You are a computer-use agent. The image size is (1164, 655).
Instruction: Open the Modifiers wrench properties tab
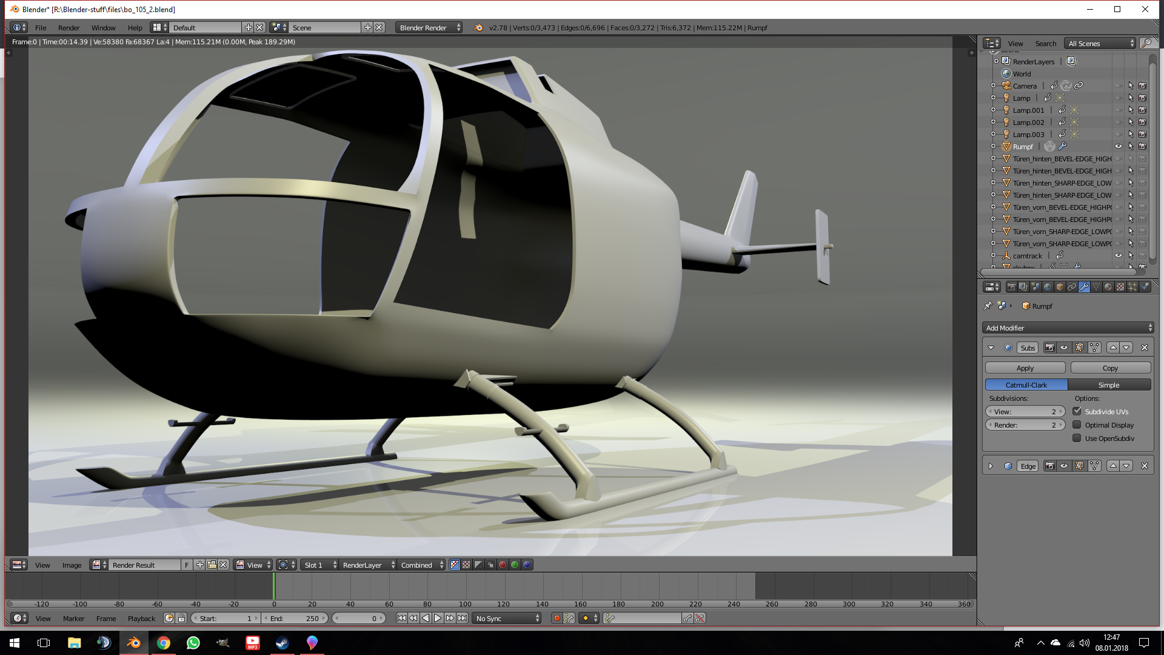pos(1084,287)
